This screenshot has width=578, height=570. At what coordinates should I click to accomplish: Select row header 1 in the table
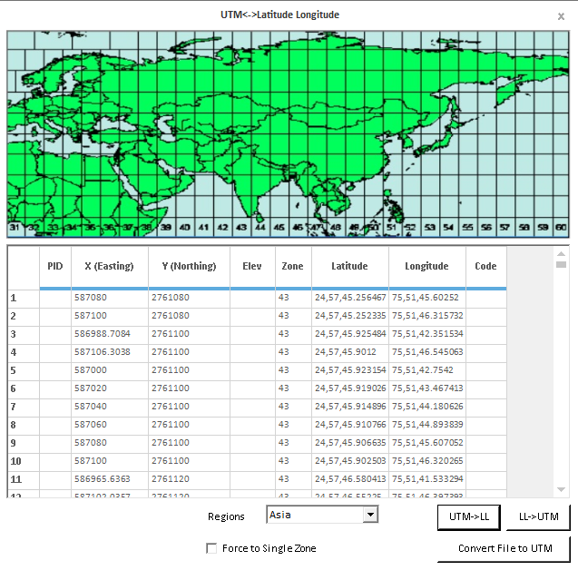[24, 298]
